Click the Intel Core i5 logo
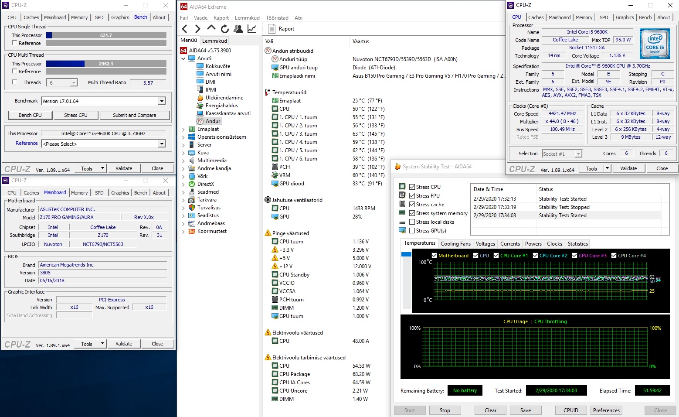 tap(655, 44)
